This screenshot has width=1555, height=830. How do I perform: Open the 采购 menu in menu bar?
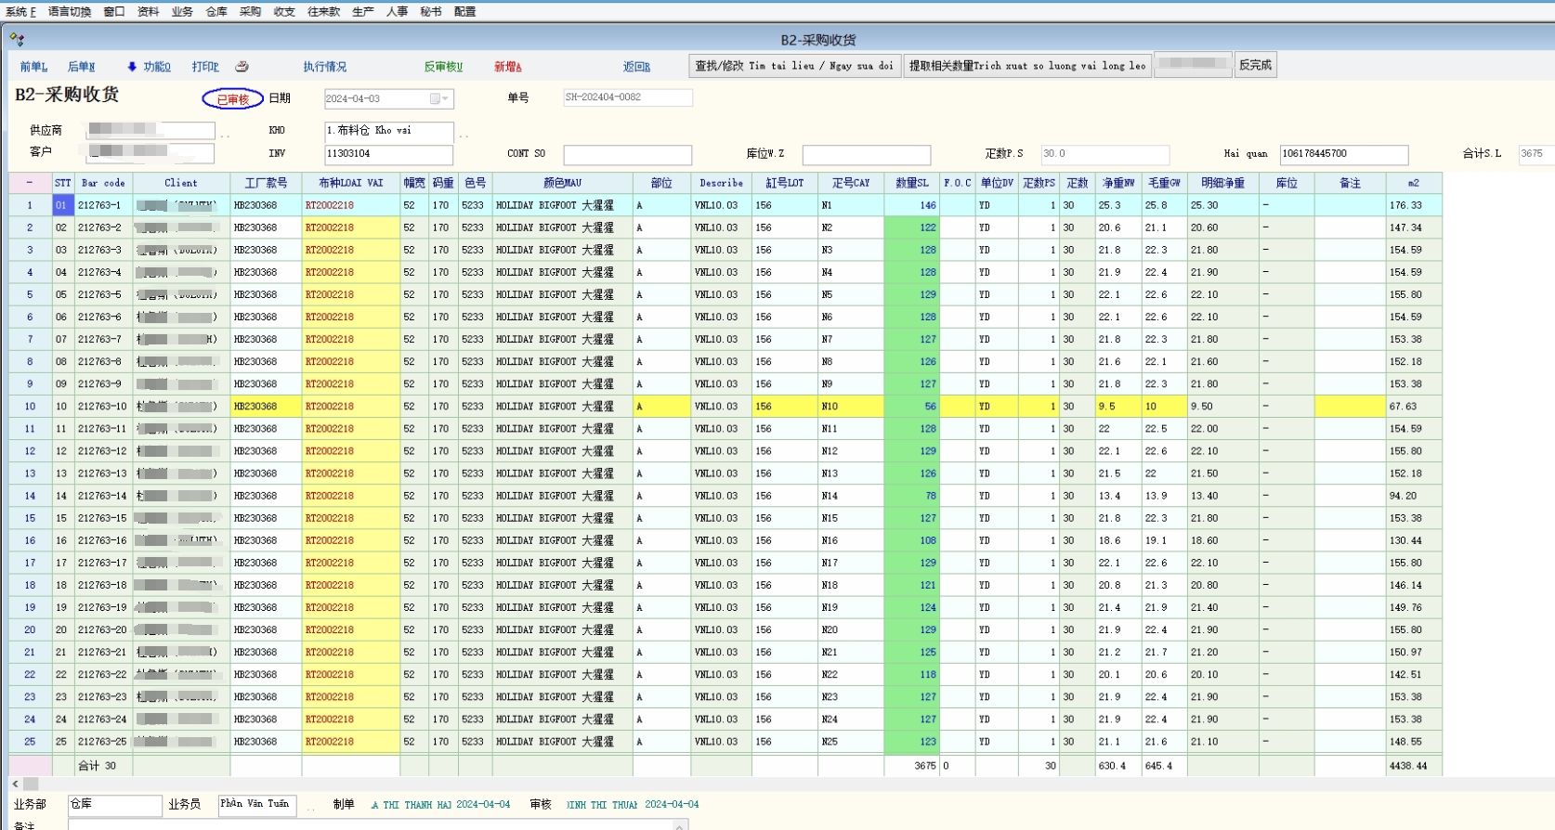(250, 11)
